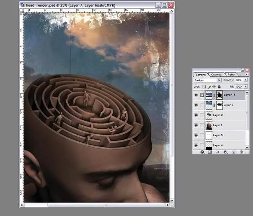Toggle lock position move icon
This screenshot has height=216, width=253.
pos(214,86)
